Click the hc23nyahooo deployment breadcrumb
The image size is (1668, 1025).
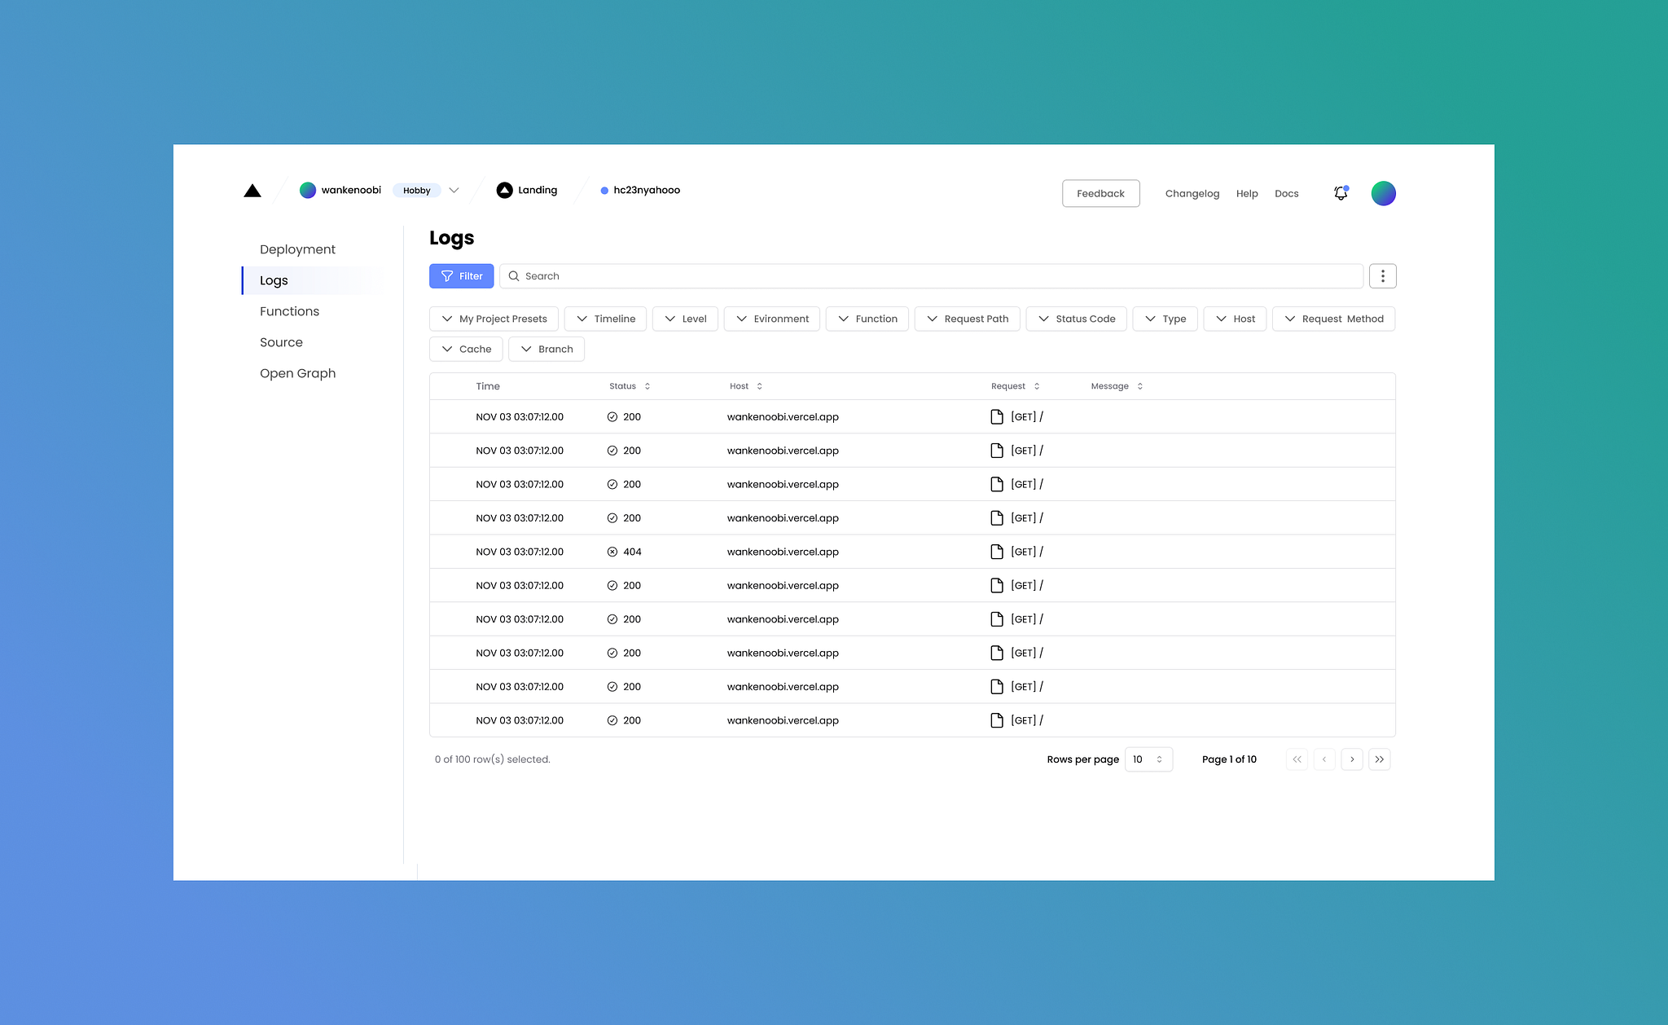(x=647, y=191)
